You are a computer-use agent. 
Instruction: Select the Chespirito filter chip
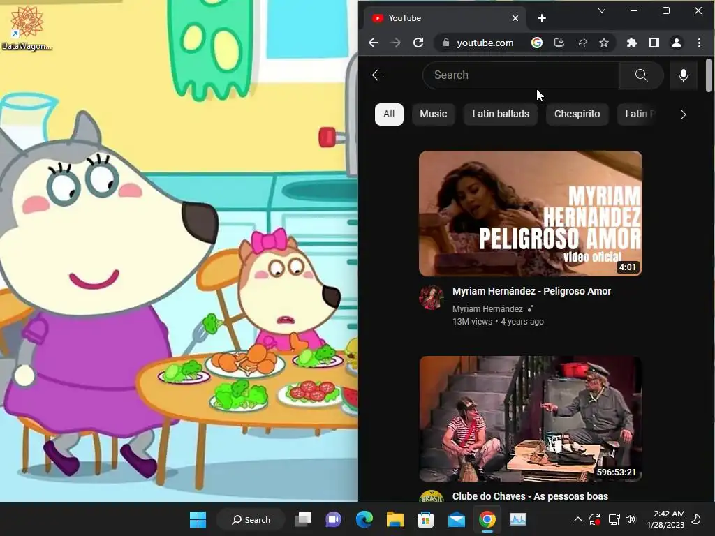(577, 114)
